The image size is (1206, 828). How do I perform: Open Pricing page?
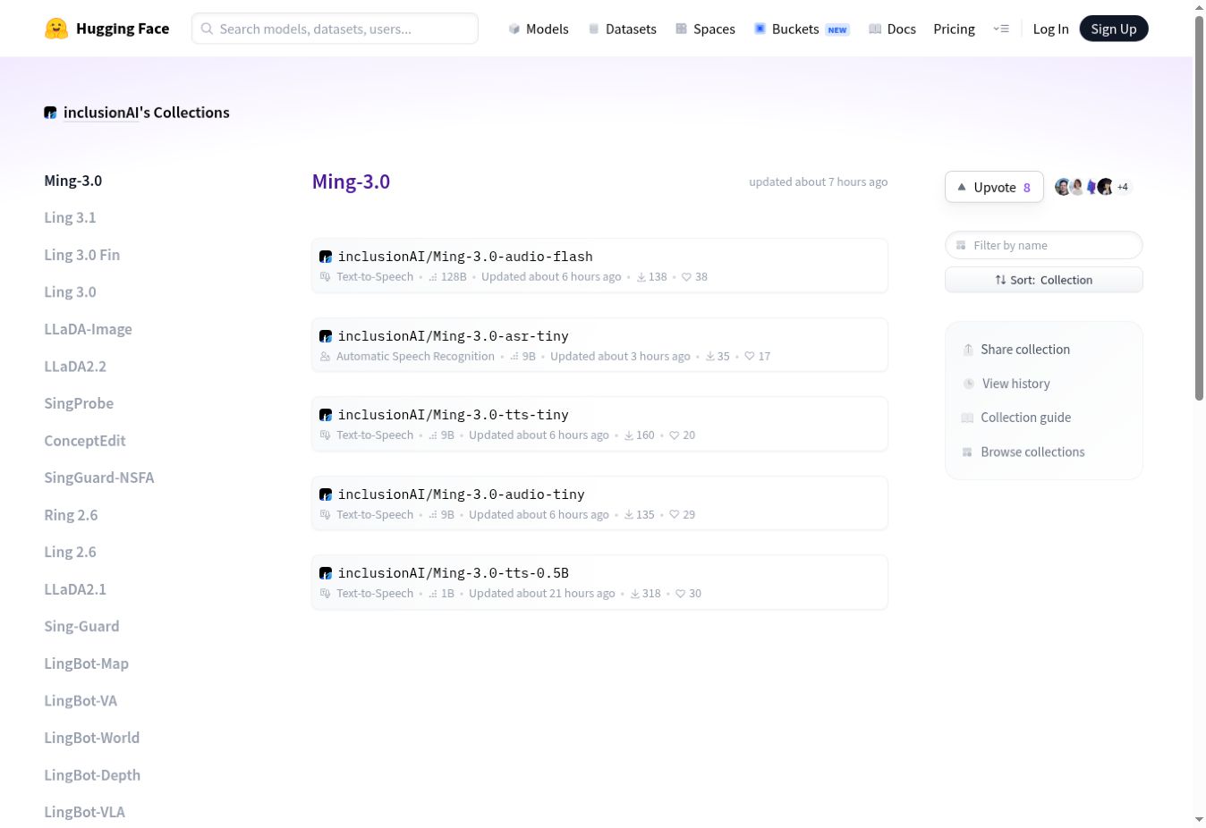coord(954,29)
